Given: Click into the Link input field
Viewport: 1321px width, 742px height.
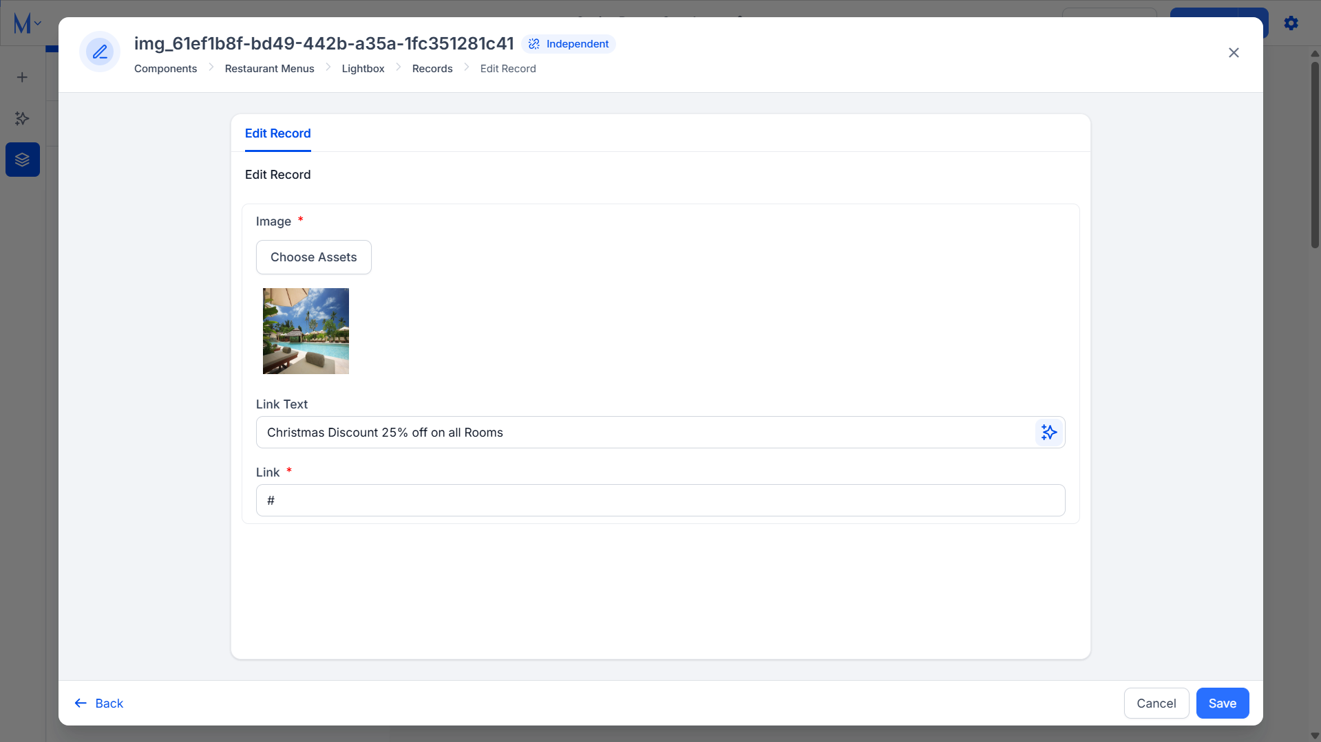Looking at the screenshot, I should (x=661, y=501).
